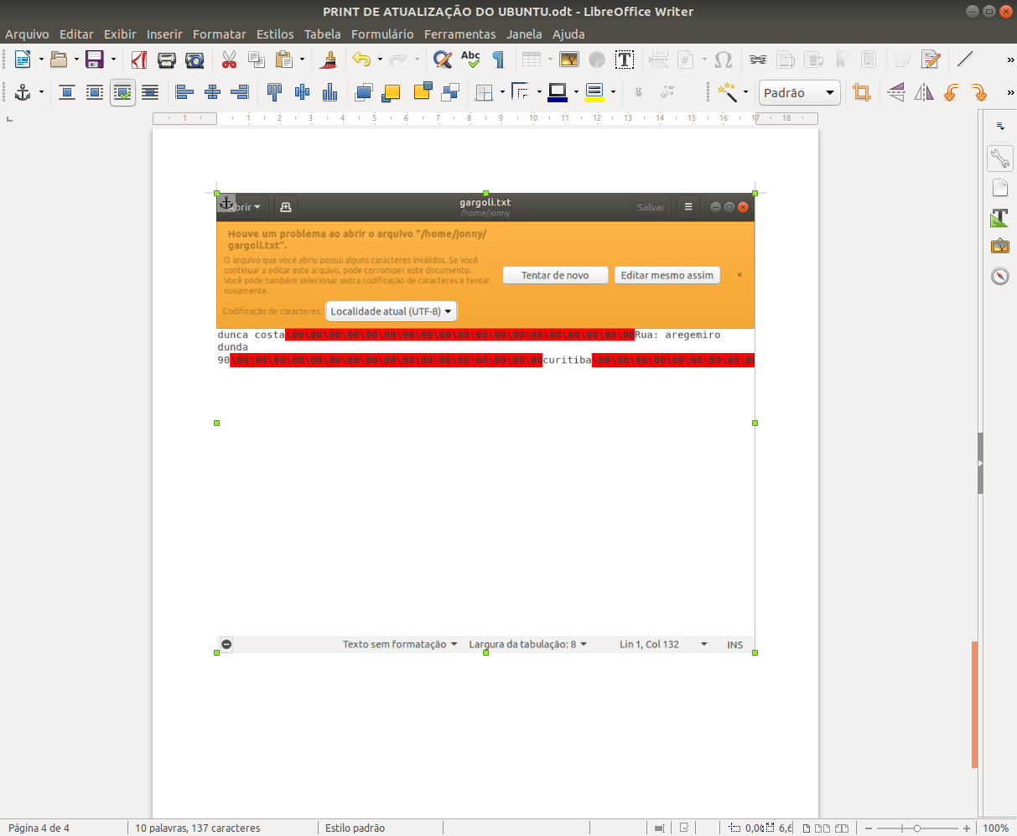Center the image vertically
Viewport: 1017px width, 836px height.
pyautogui.click(x=302, y=92)
